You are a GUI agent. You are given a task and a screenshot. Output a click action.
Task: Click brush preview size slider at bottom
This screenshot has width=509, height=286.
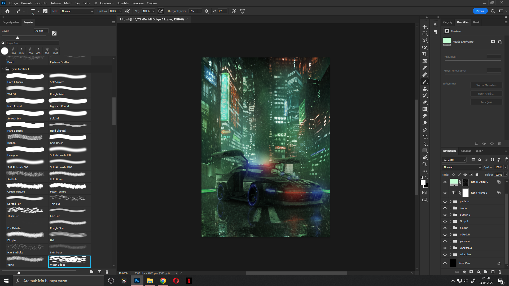[39, 271]
